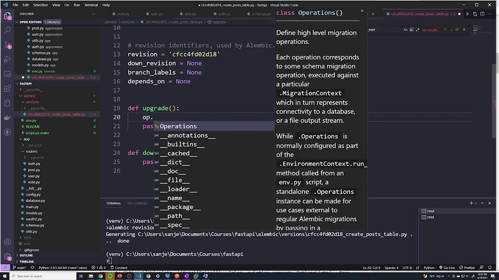
Task: Open the Terminal menu
Action: click(x=91, y=5)
